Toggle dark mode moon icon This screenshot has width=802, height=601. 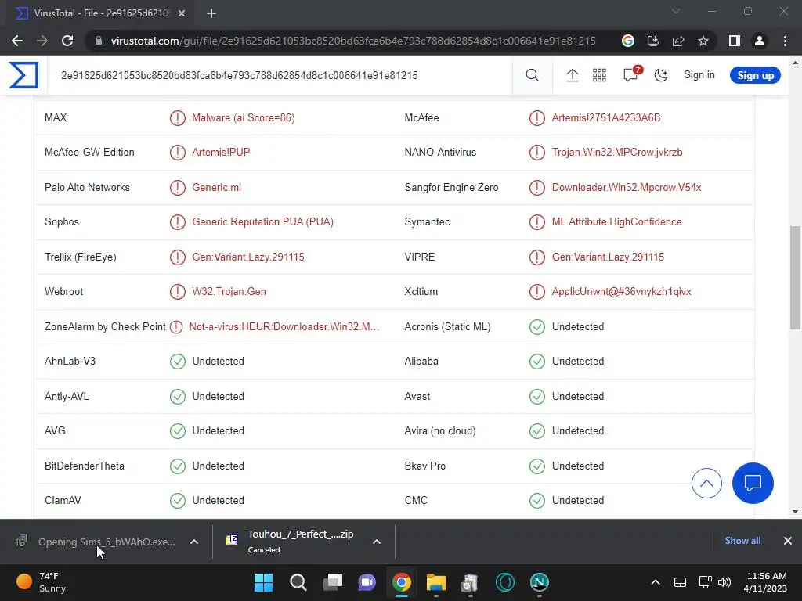click(661, 75)
